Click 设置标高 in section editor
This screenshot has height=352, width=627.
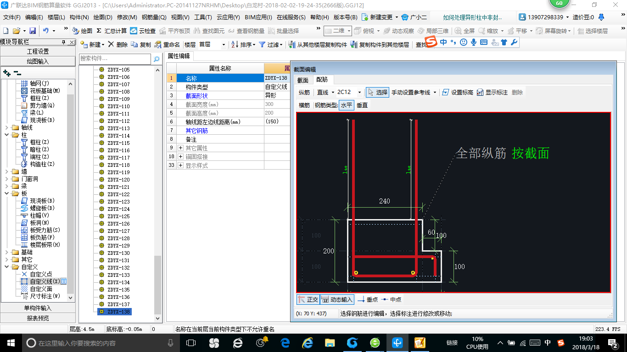[458, 92]
